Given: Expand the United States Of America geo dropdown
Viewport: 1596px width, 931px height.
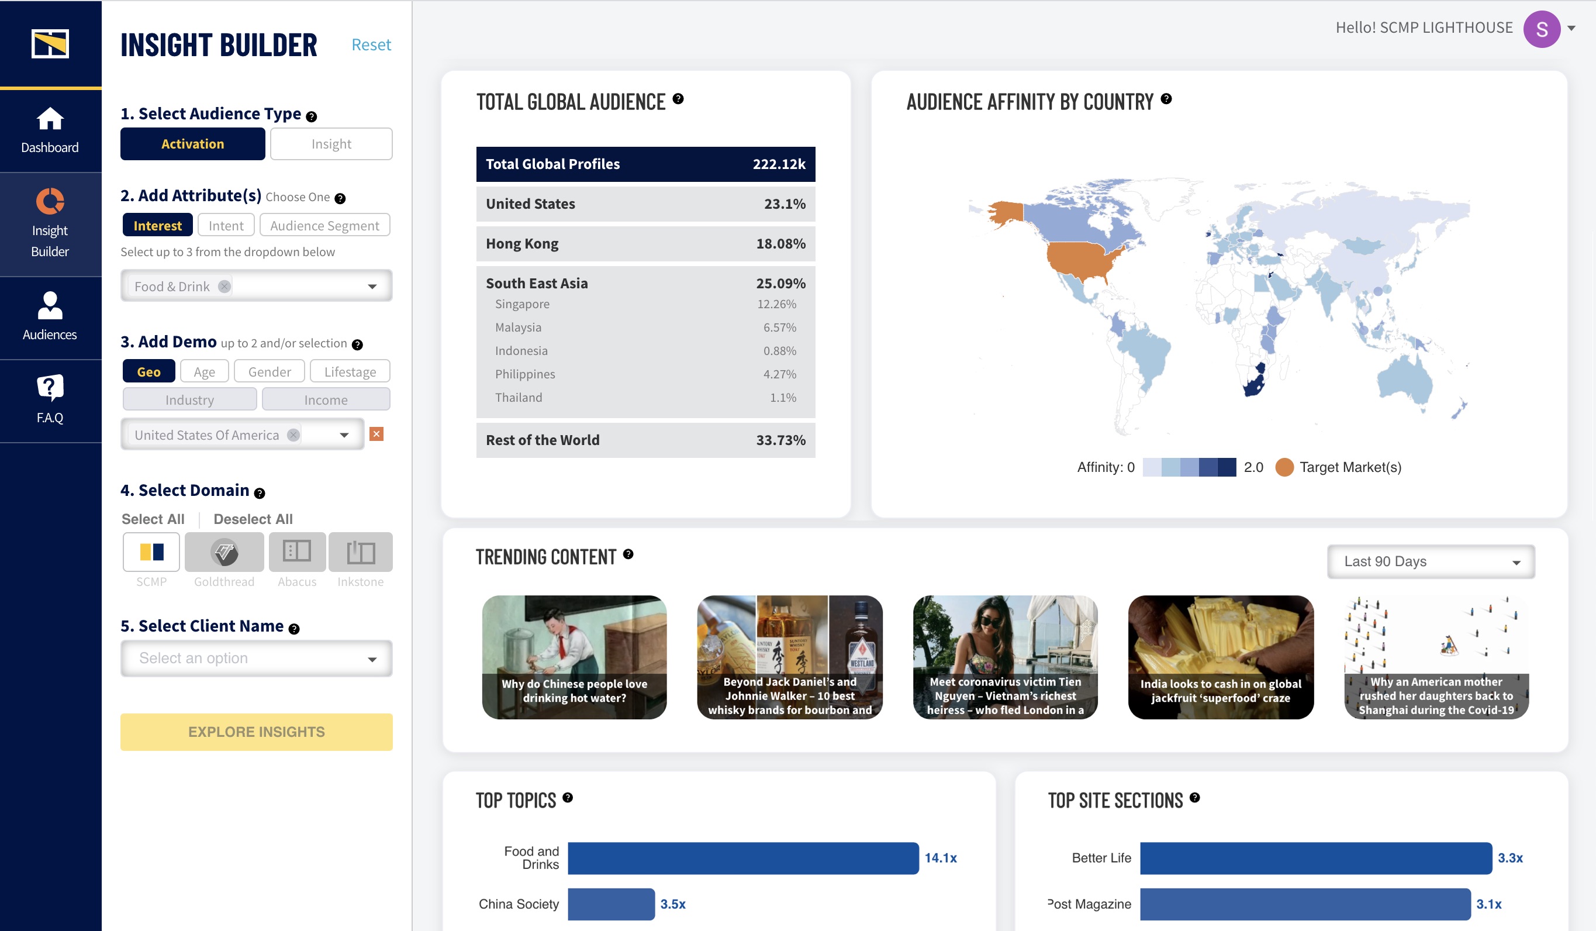Looking at the screenshot, I should (344, 435).
